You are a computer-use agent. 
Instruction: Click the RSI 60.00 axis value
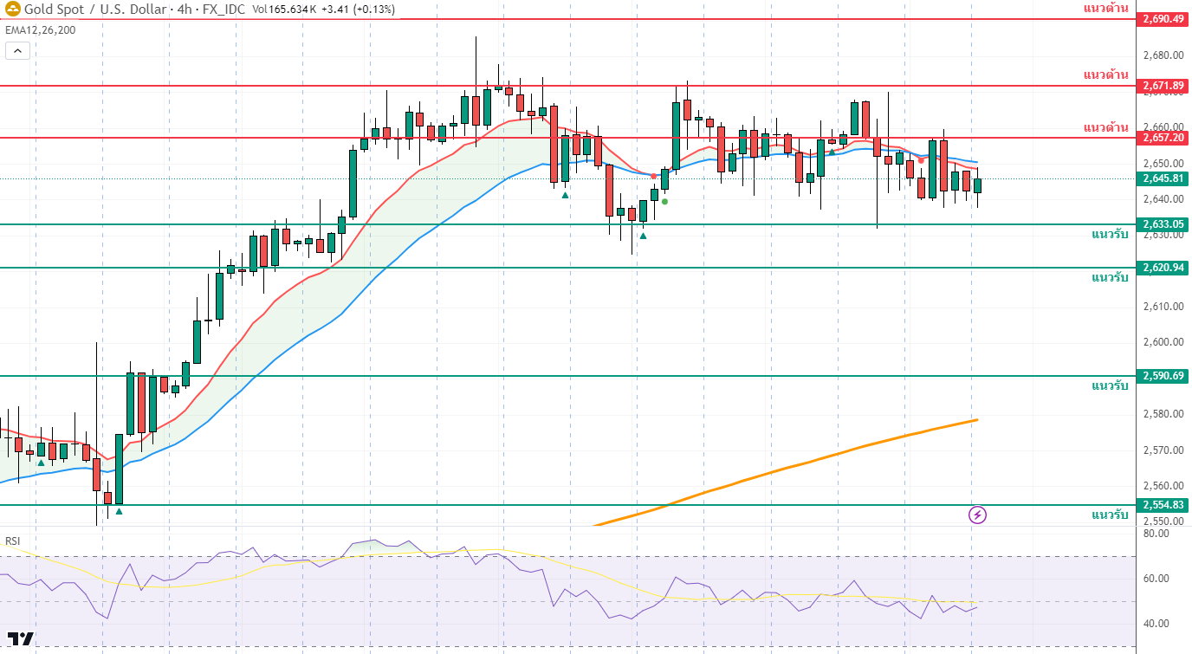pyautogui.click(x=1156, y=579)
